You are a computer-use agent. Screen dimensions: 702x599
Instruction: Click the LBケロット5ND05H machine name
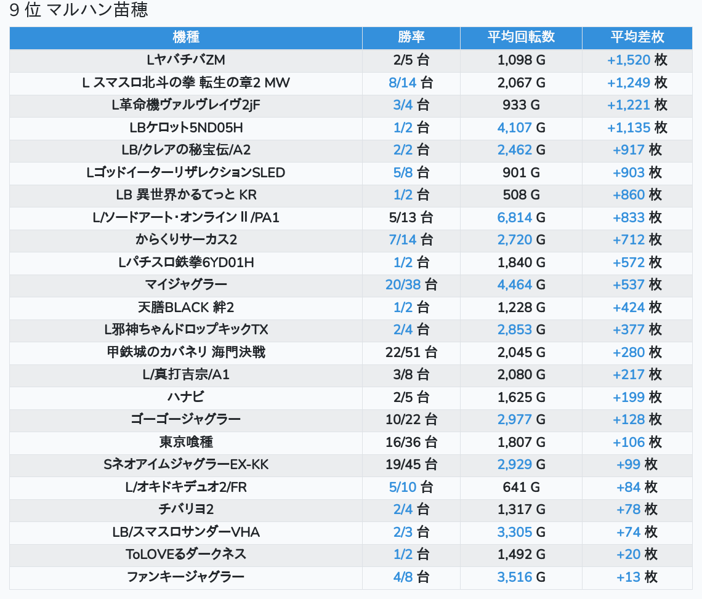(186, 127)
